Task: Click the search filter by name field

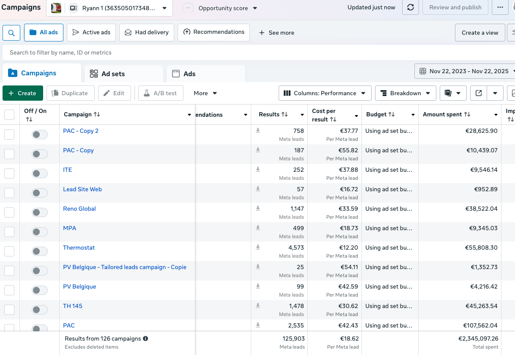Action: tap(258, 52)
